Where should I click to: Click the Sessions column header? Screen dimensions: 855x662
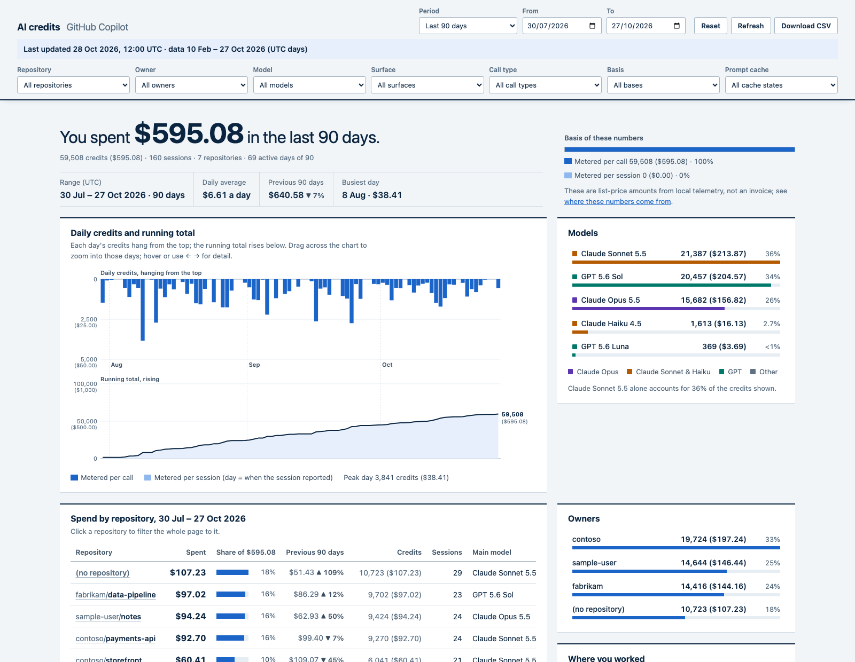click(447, 552)
